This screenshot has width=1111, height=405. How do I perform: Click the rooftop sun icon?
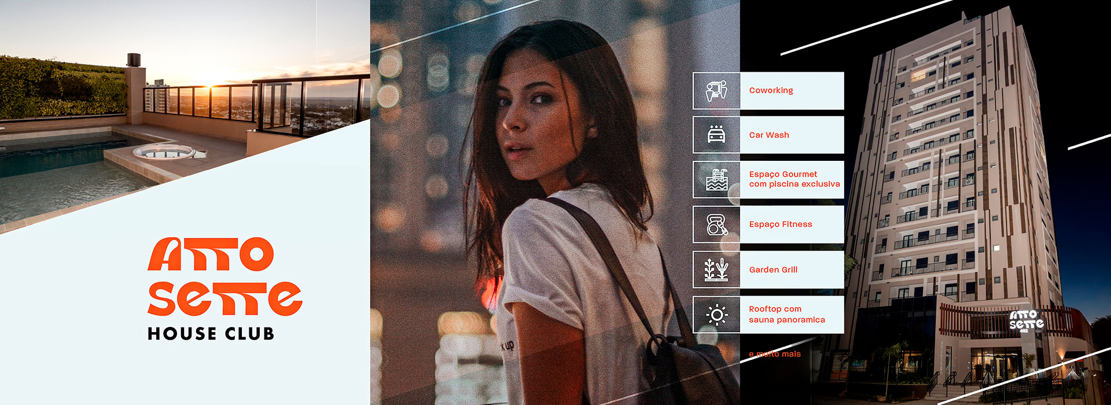pos(716,315)
